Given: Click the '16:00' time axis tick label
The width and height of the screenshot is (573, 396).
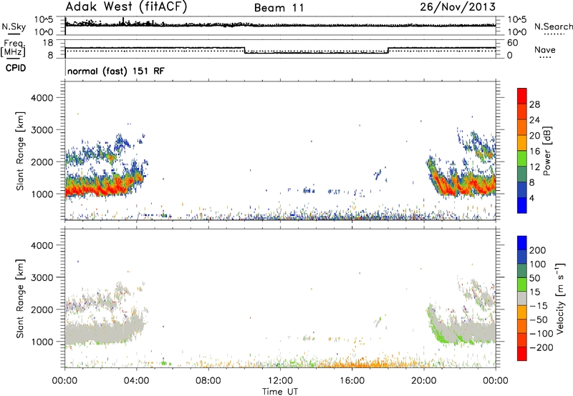Looking at the screenshot, I should tap(352, 381).
